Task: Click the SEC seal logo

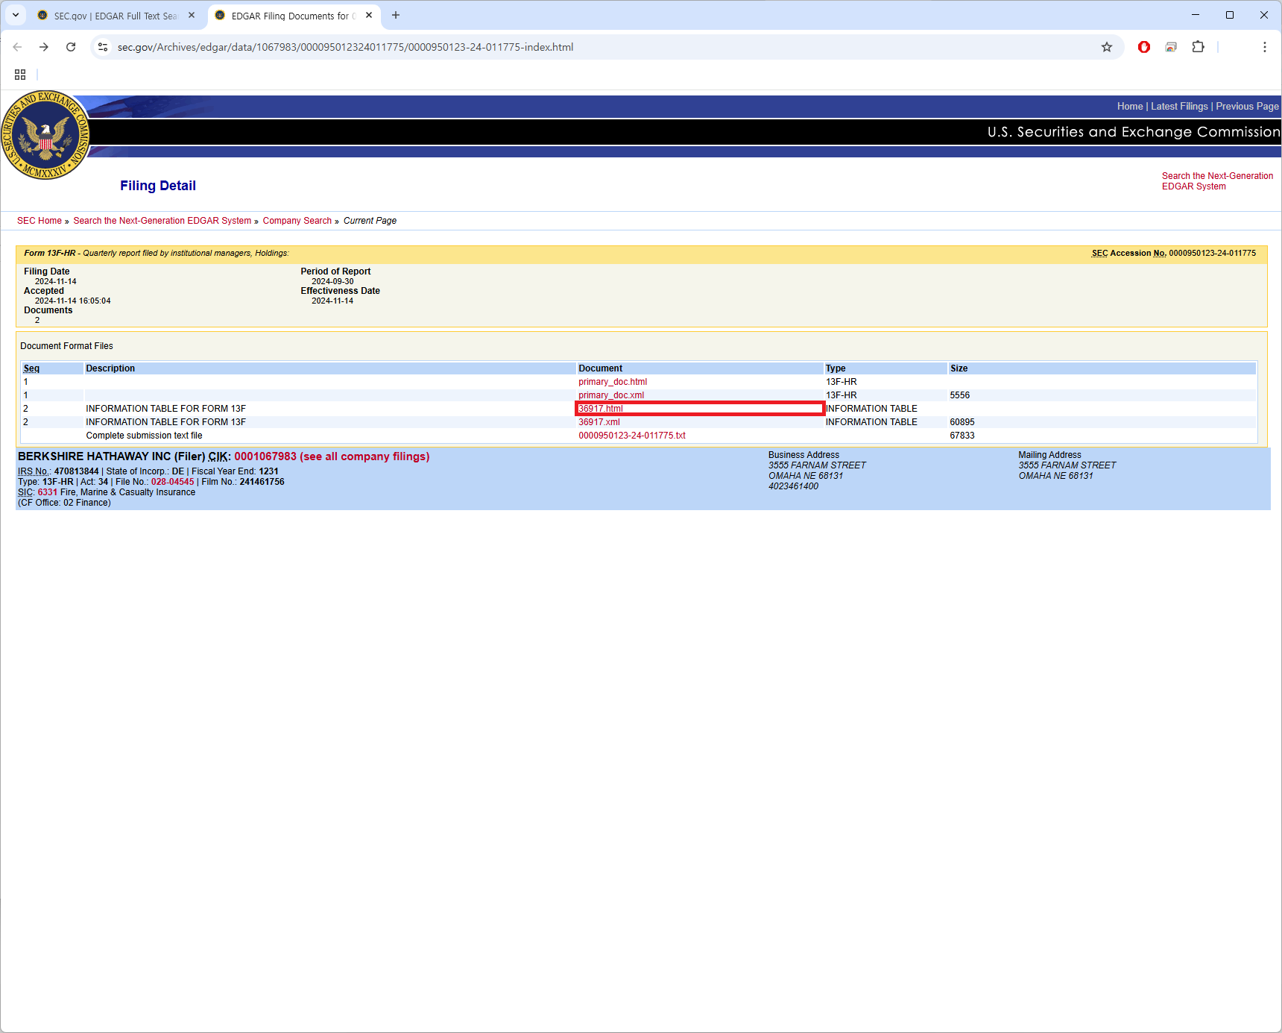Action: point(46,136)
